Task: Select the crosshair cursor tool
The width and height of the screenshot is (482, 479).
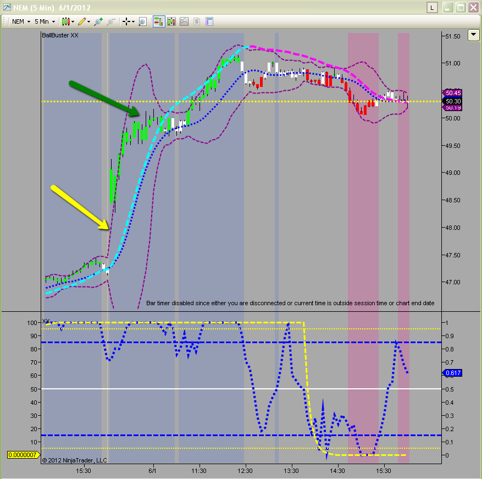Action: pos(126,21)
